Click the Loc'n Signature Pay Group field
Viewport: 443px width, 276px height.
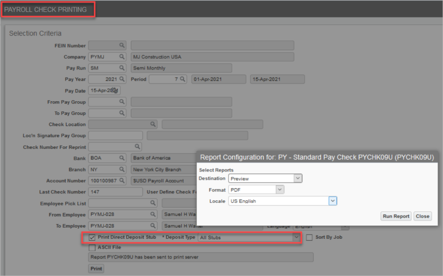(116, 135)
